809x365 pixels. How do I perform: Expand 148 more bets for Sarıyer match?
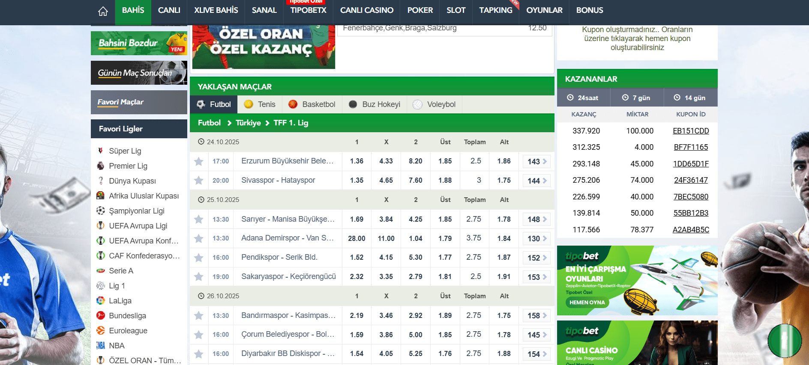[536, 219]
